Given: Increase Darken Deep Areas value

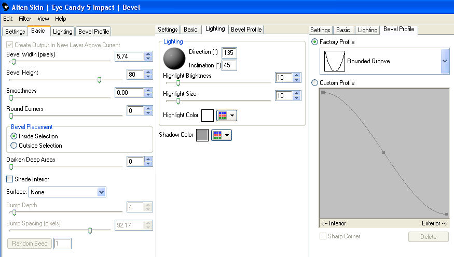Looking at the screenshot, I should [x=148, y=159].
